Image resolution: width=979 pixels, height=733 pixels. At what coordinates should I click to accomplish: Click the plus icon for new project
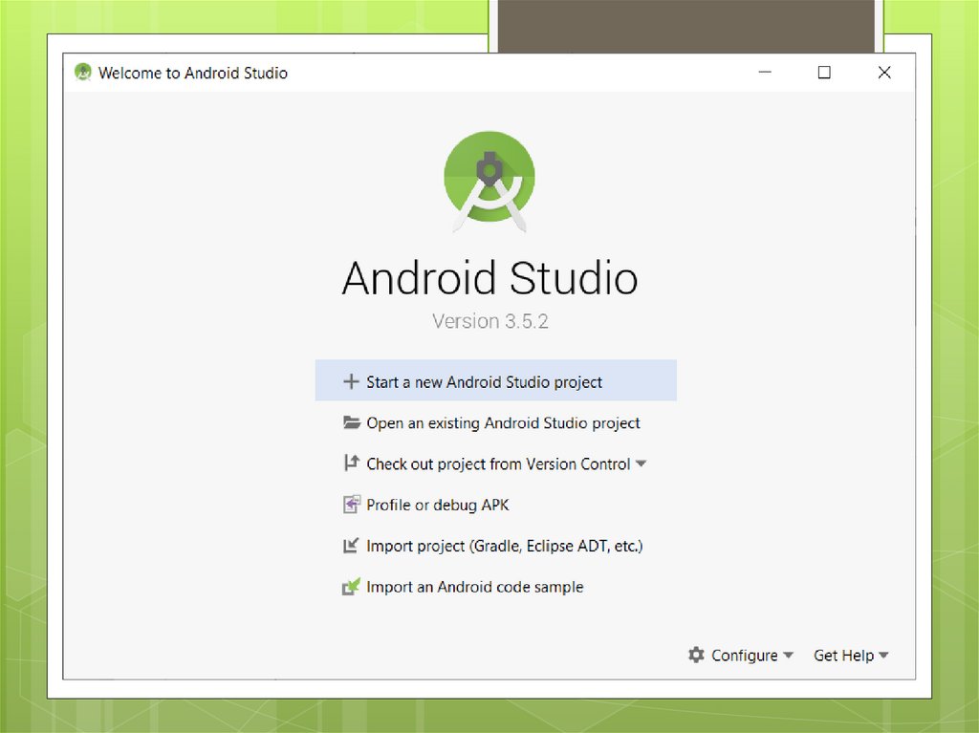click(x=351, y=380)
